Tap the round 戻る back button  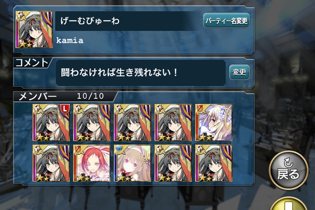pos(288,170)
